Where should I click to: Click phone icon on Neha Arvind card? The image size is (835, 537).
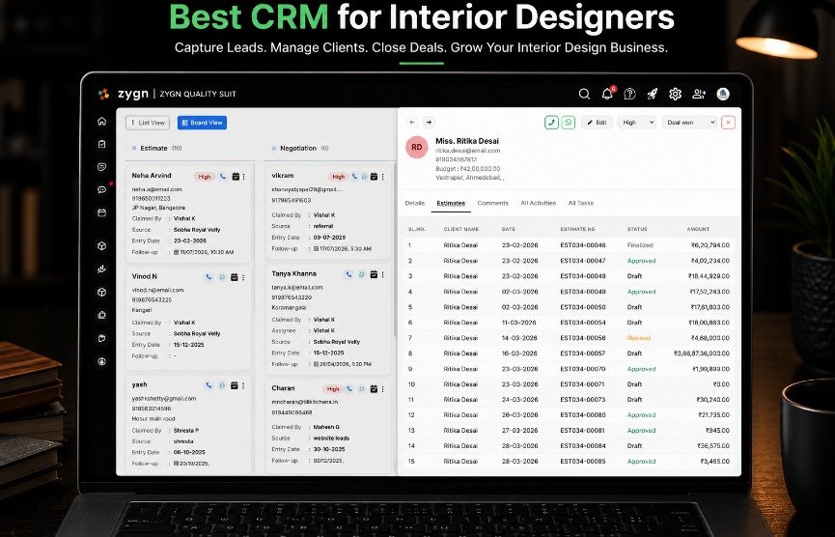pos(223,177)
